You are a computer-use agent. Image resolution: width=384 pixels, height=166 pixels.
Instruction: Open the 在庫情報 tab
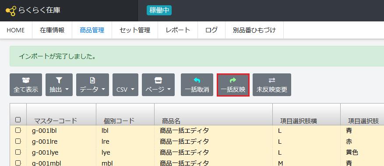coord(52,30)
